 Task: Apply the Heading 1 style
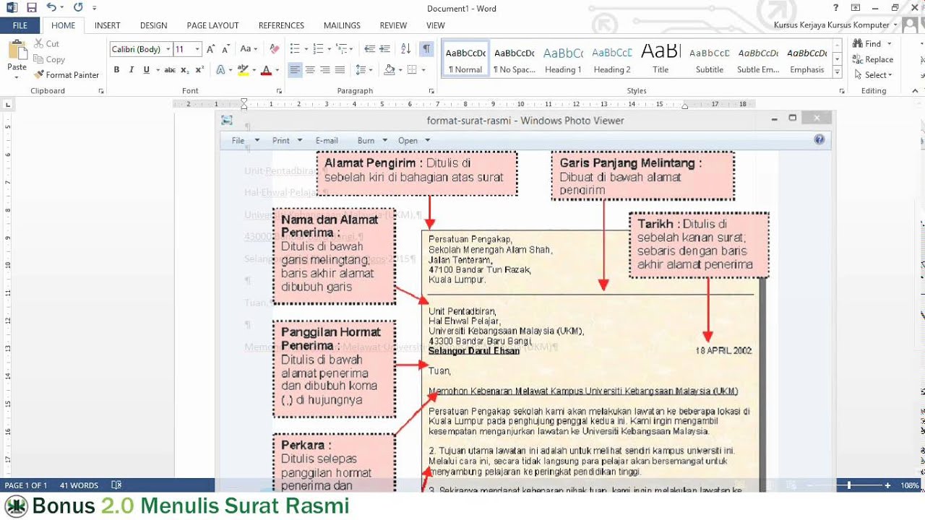pos(563,60)
